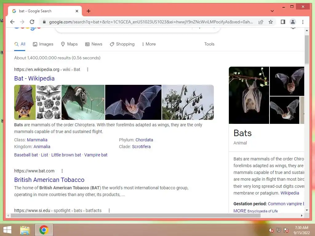The height and width of the screenshot is (236, 315).
Task: Open the Animalia kingdom link
Action: (42, 147)
